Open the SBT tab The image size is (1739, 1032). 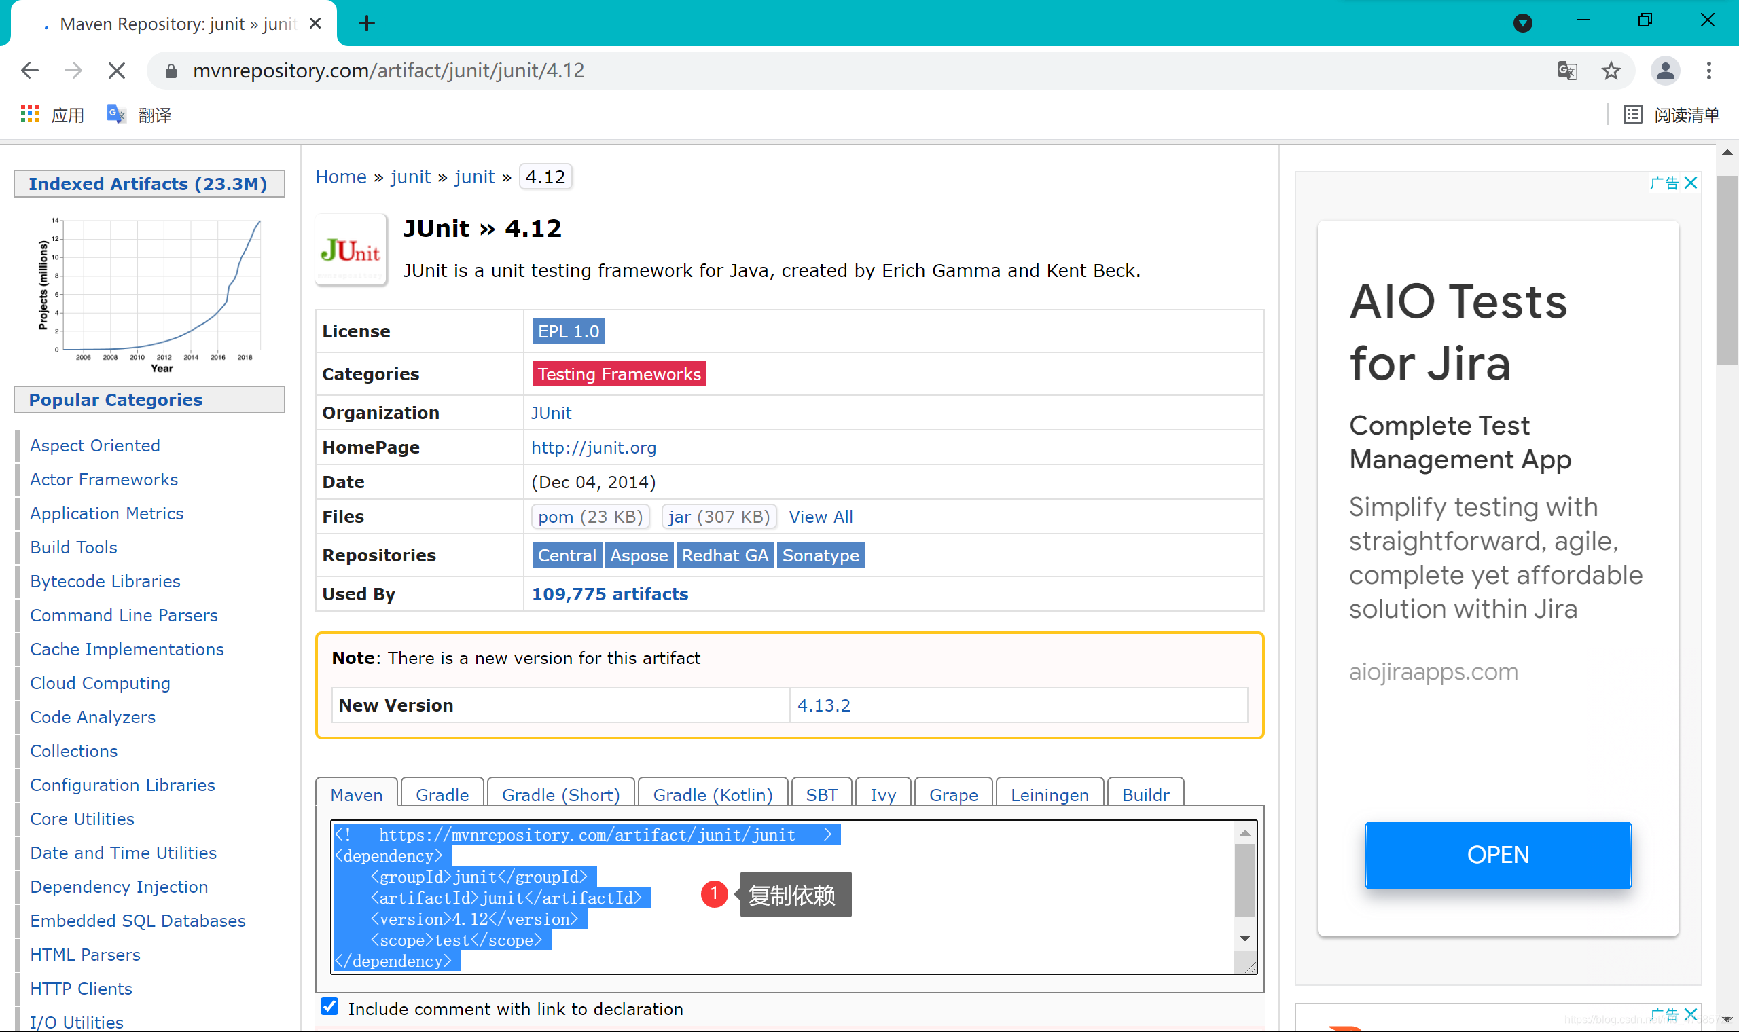(x=821, y=794)
